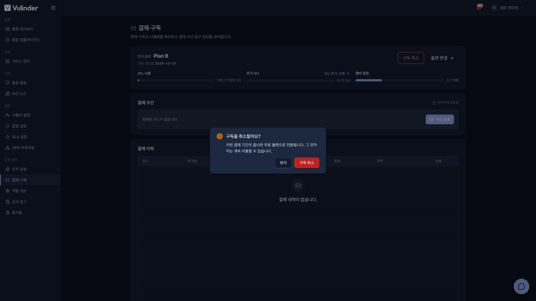Click the 청구월 column header
Viewport: 536px width, 301px height.
(192, 161)
